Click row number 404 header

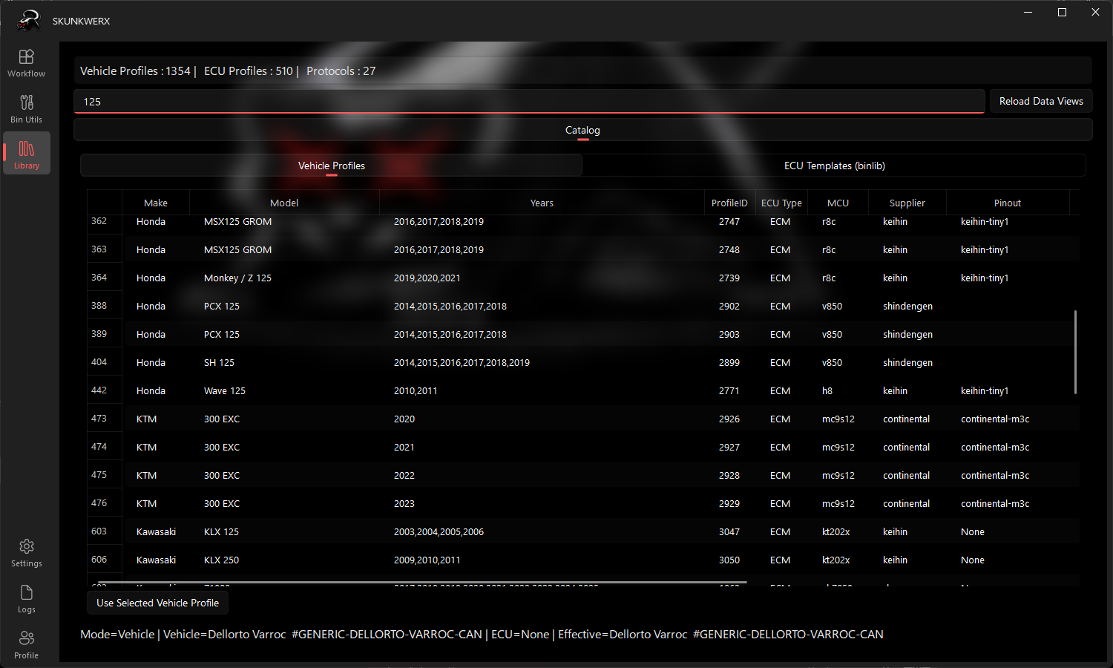coord(105,362)
